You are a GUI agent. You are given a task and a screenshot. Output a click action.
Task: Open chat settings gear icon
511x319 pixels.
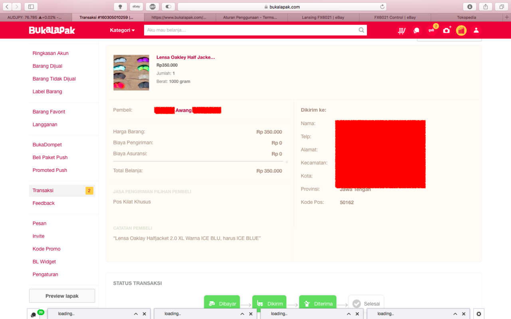point(479,314)
